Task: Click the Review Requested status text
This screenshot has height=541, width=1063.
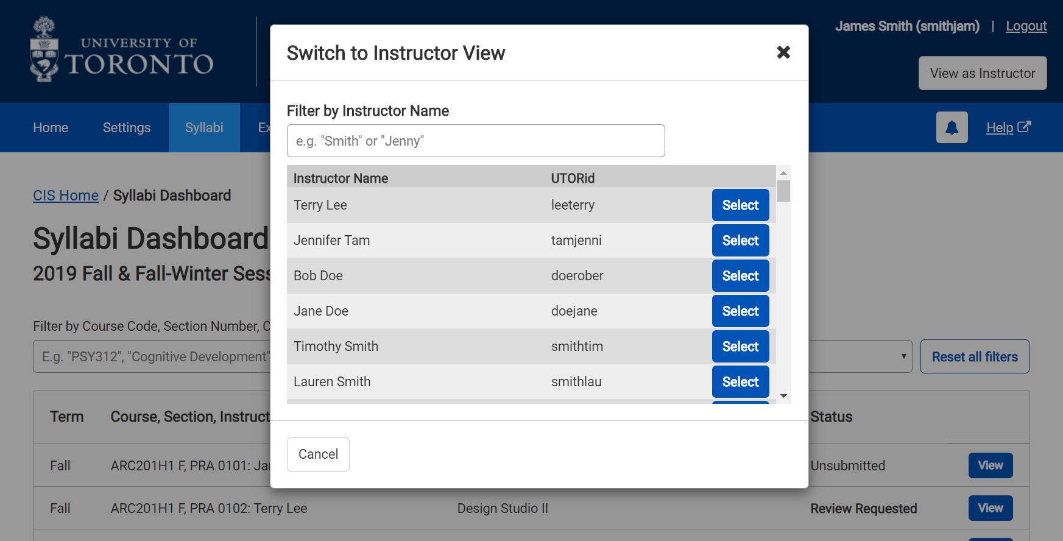Action: (863, 509)
